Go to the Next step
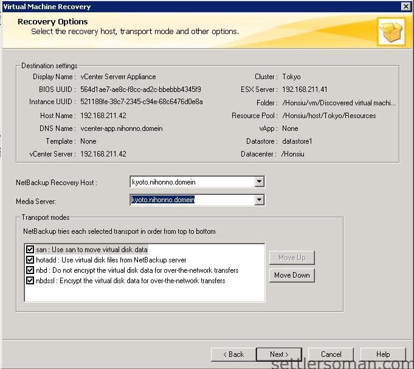The image size is (414, 369). coord(279,354)
